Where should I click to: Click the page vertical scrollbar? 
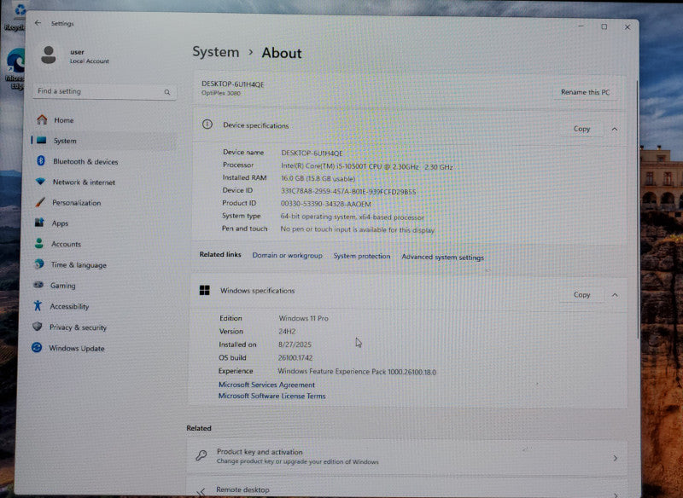click(637, 209)
